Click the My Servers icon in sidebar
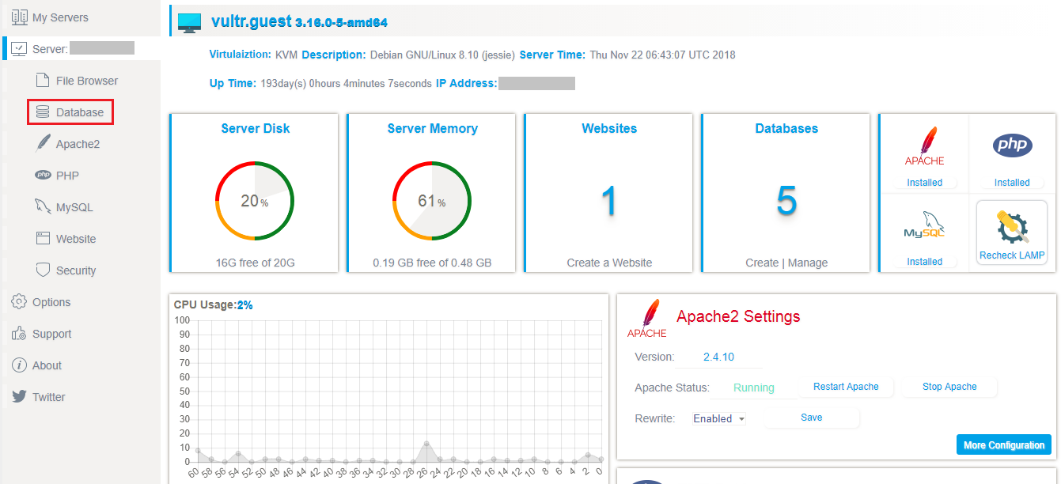Viewport: 1061px width, 484px height. click(20, 17)
